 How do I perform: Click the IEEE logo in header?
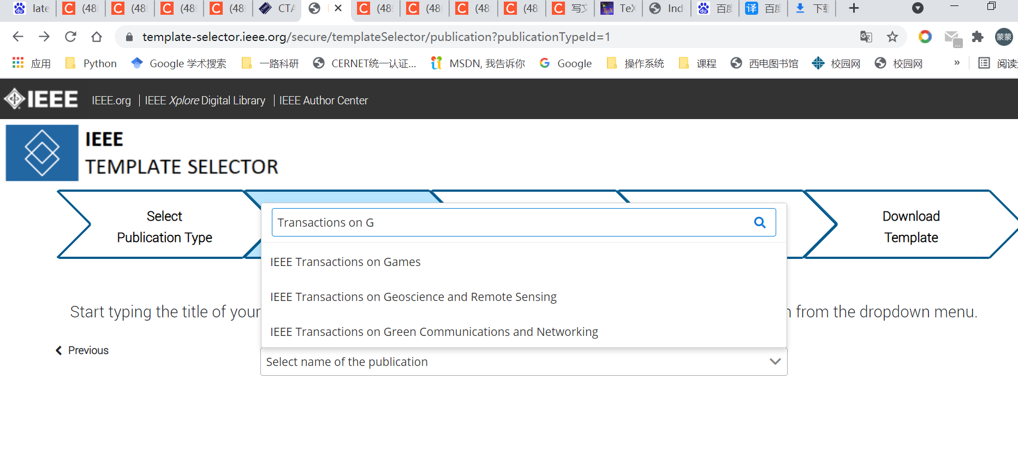click(41, 99)
